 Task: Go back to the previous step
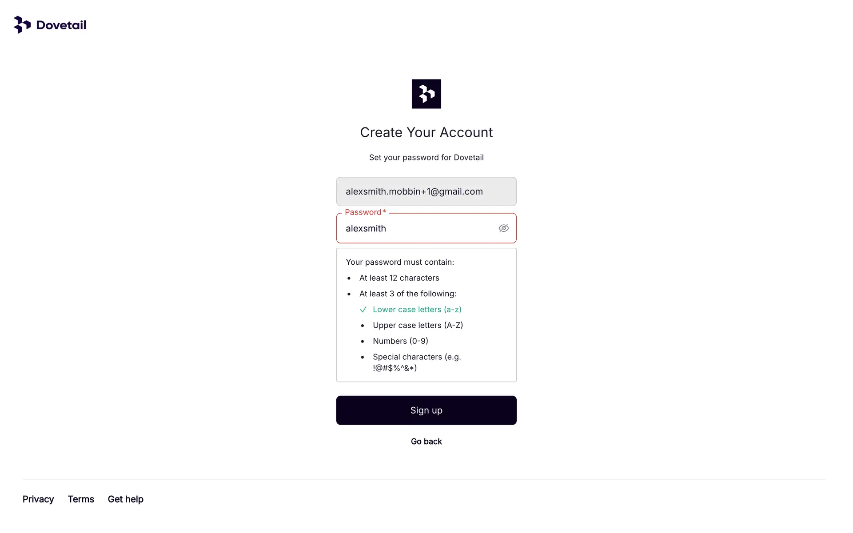point(426,442)
